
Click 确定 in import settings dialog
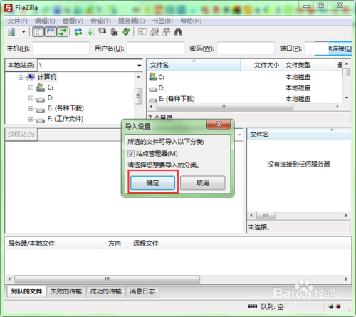click(152, 183)
